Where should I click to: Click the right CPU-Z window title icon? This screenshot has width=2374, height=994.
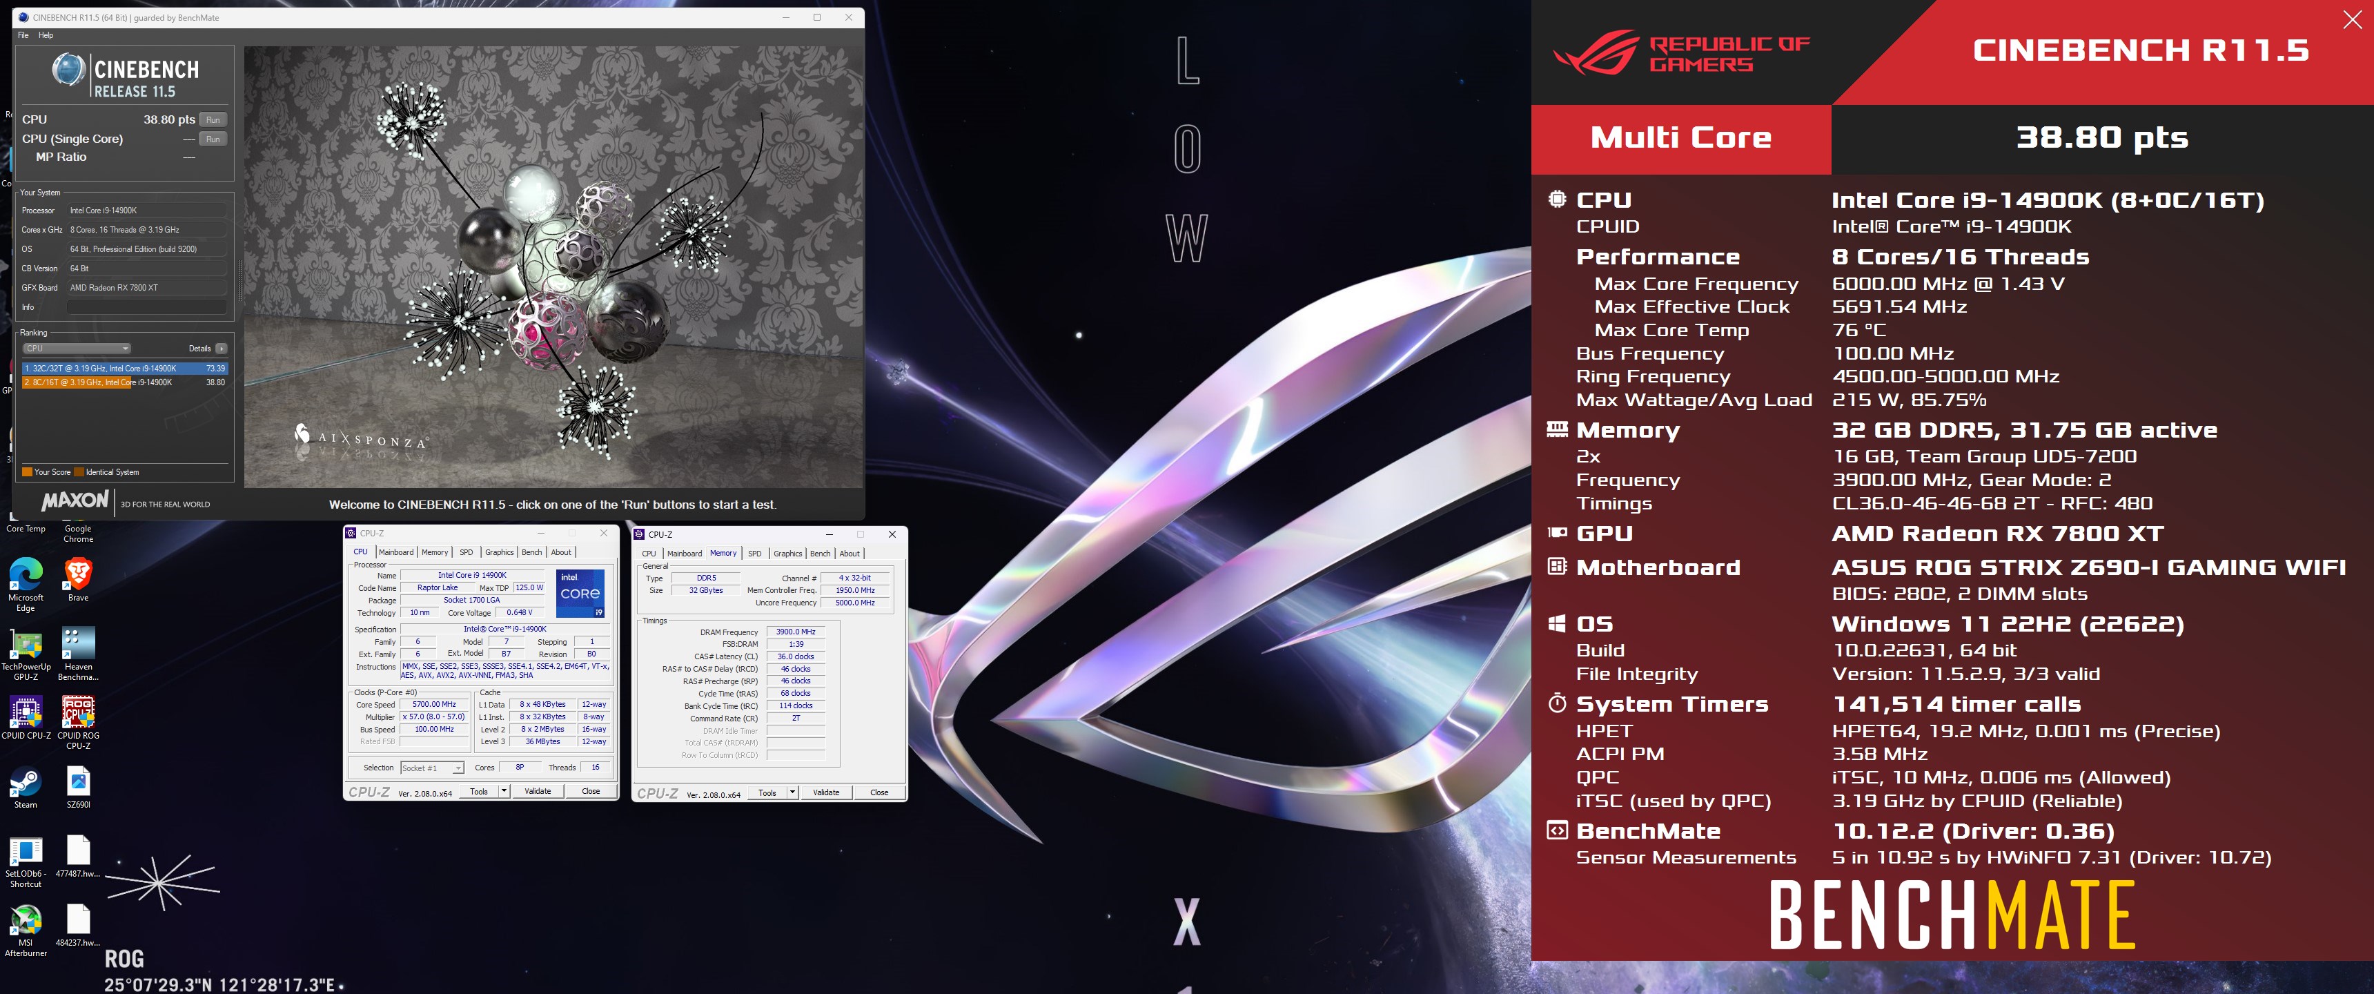[640, 535]
